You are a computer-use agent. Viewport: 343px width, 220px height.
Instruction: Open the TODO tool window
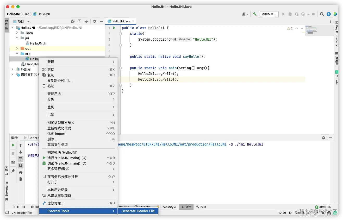point(19,207)
